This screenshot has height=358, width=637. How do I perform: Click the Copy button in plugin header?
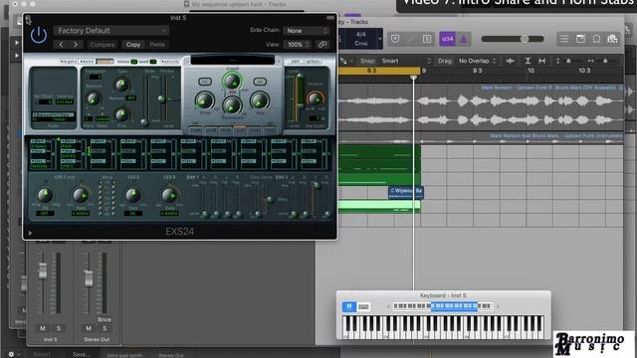(x=132, y=44)
